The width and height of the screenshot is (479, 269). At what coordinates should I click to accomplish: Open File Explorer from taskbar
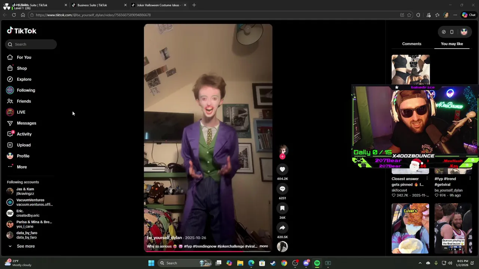tap(240, 263)
